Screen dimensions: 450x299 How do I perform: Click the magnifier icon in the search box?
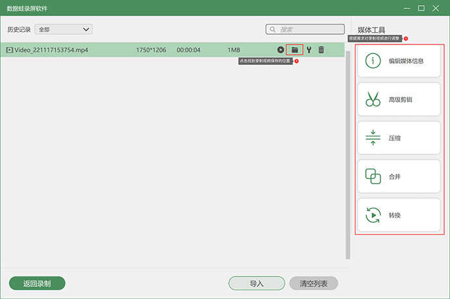point(273,30)
